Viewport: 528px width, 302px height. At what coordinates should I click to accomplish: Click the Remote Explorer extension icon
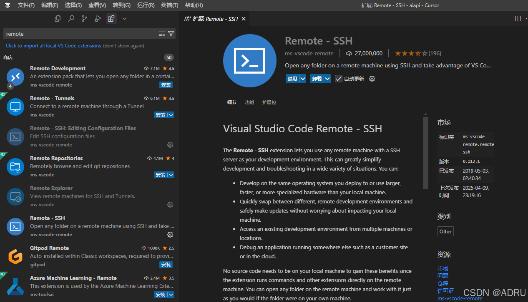click(15, 197)
